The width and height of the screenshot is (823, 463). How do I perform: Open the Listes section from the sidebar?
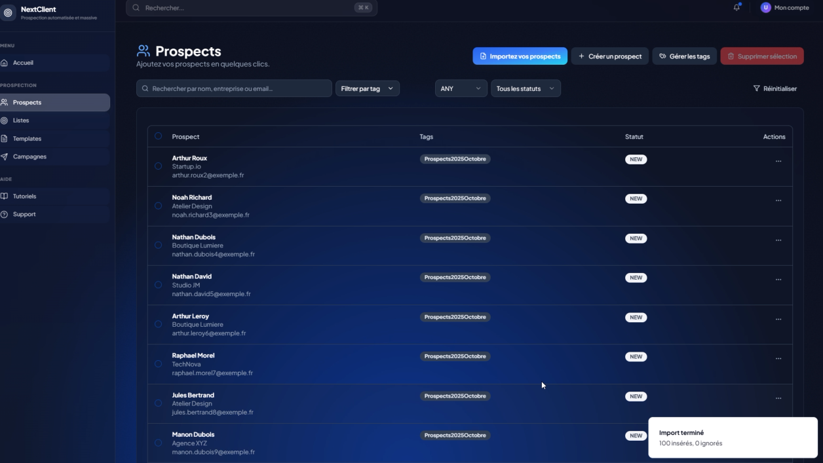pos(6,120)
